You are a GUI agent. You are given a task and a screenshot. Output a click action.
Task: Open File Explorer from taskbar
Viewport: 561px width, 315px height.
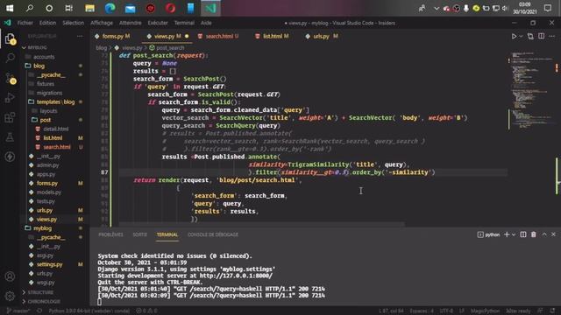[89, 8]
